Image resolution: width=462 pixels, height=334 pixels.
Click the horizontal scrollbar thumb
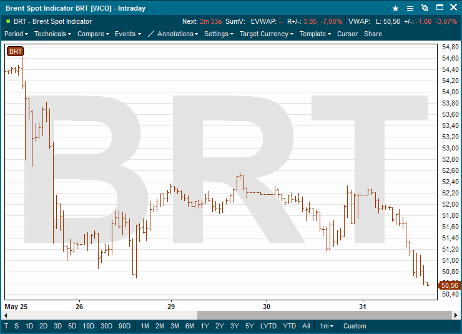(325, 315)
